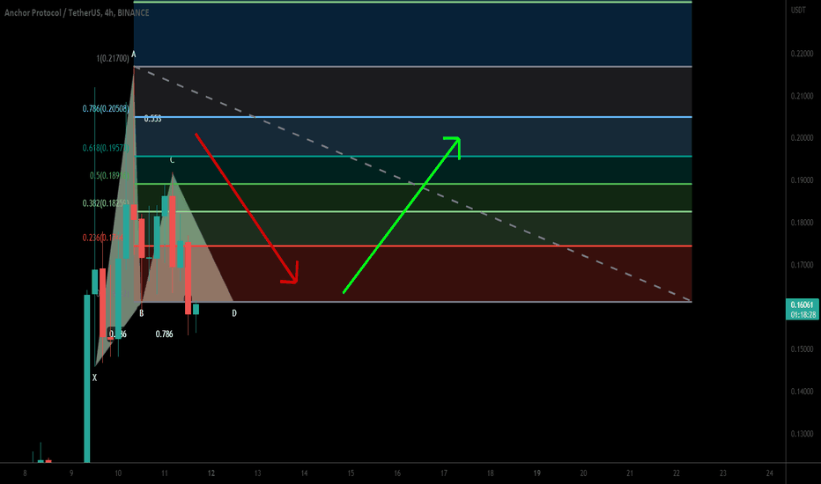Click date 12 on the time axis
This screenshot has width=821, height=484.
[x=211, y=473]
